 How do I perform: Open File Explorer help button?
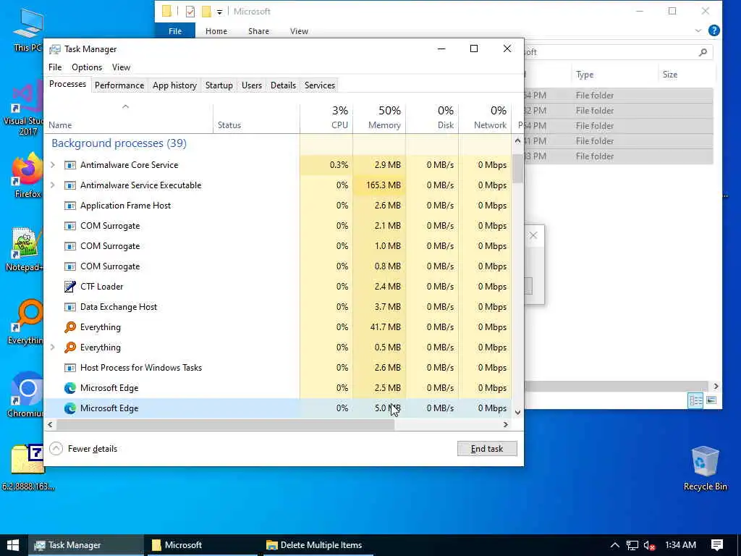pyautogui.click(x=714, y=30)
